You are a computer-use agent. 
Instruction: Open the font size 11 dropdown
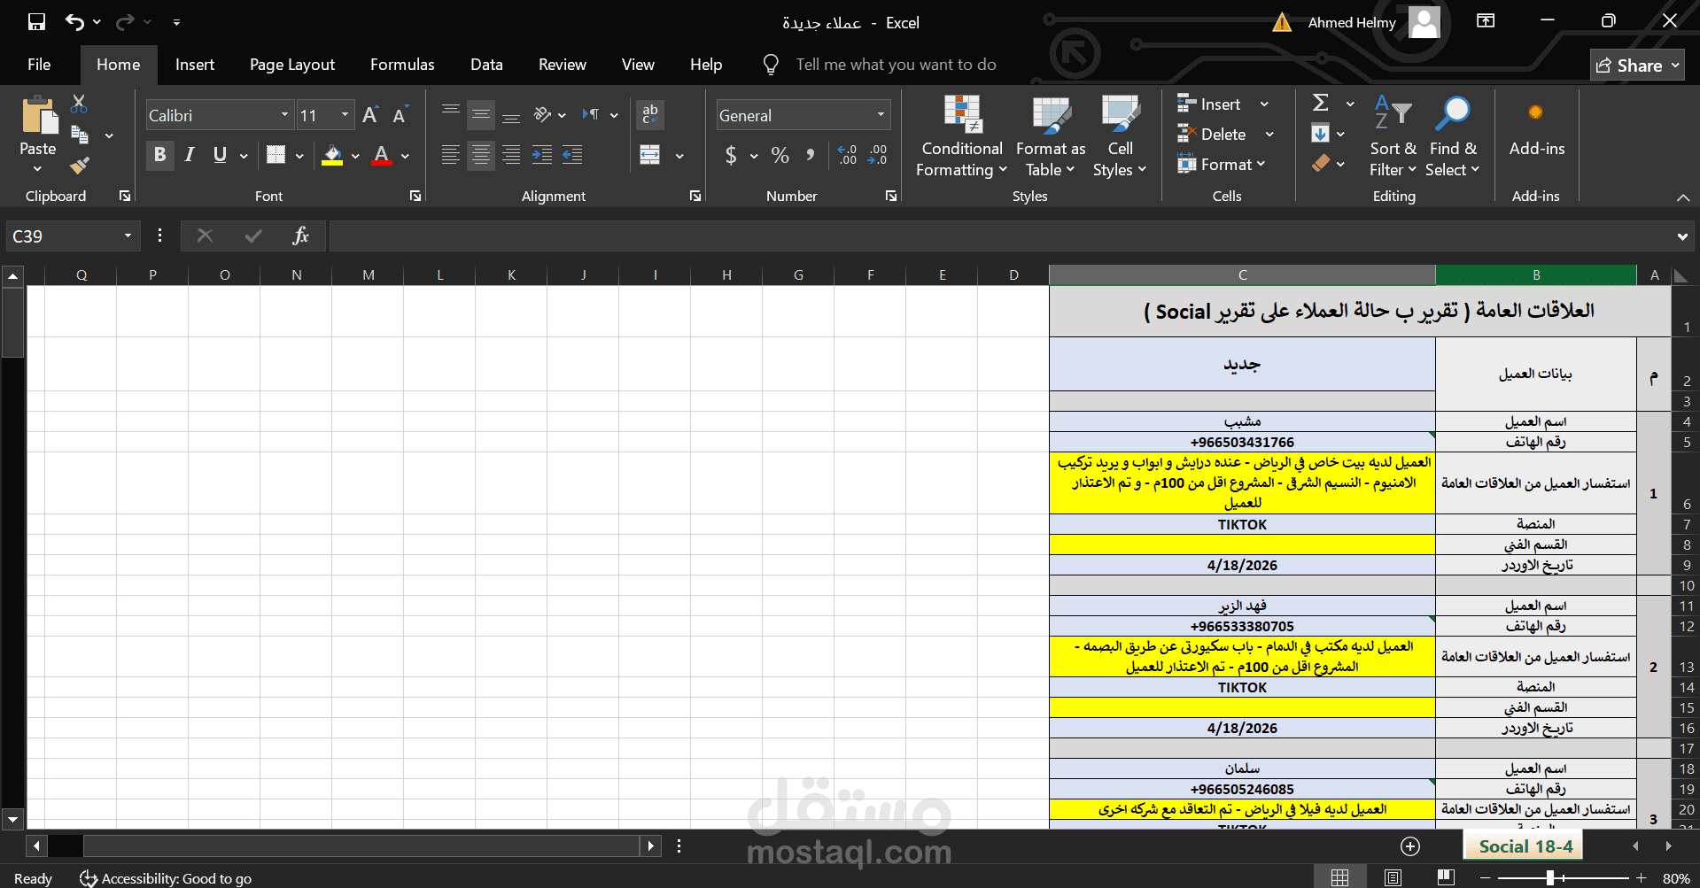[x=345, y=115]
